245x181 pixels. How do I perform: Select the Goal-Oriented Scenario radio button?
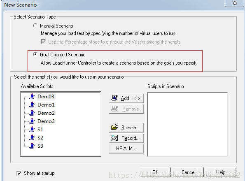(35, 54)
